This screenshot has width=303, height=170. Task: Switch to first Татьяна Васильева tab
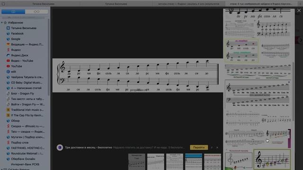[43, 4]
